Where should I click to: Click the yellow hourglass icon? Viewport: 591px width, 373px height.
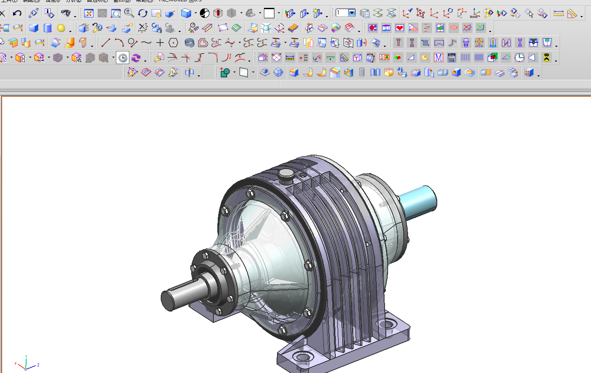[546, 58]
